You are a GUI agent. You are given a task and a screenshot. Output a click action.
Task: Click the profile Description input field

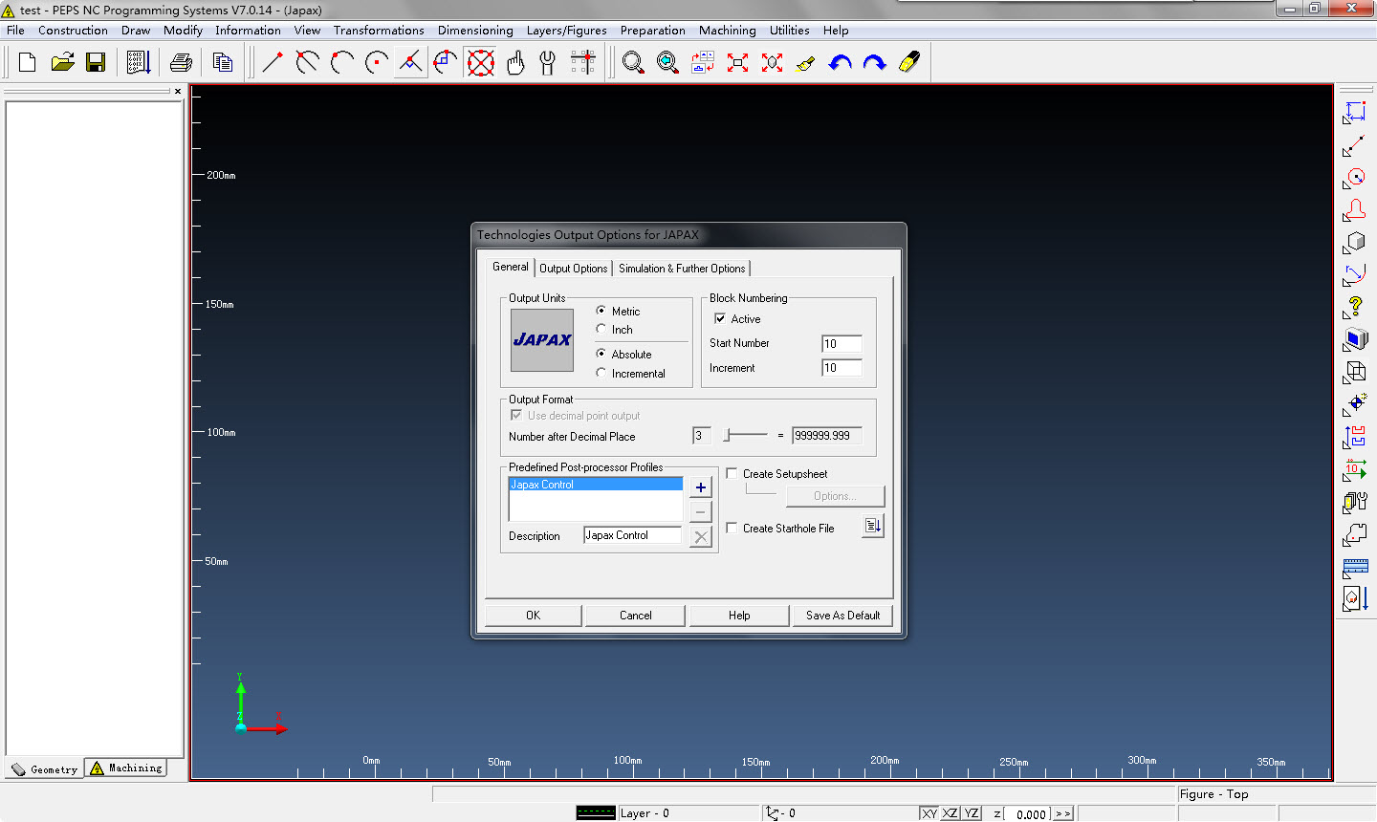point(633,535)
